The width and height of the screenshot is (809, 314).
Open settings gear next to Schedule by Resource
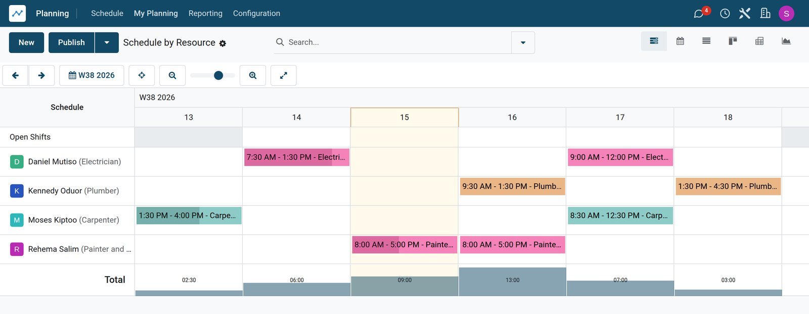222,43
